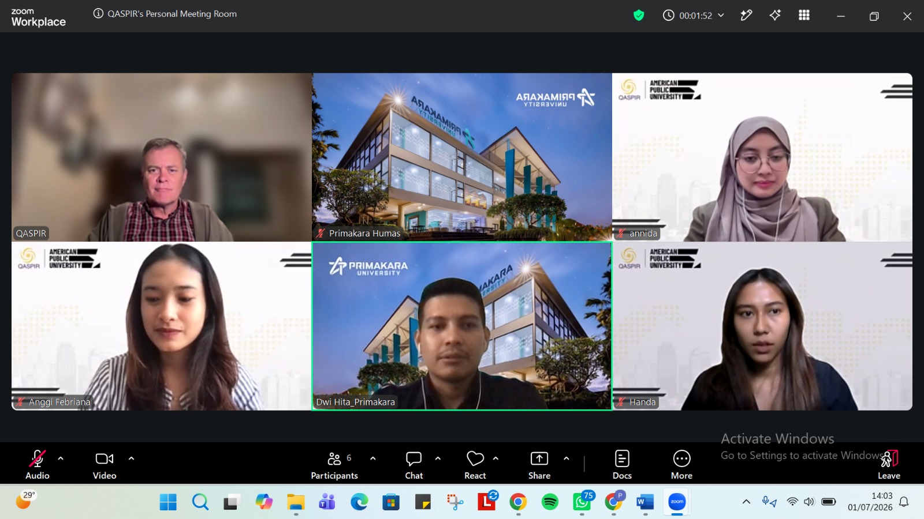Expand participants options caret
924x519 pixels.
pos(373,458)
